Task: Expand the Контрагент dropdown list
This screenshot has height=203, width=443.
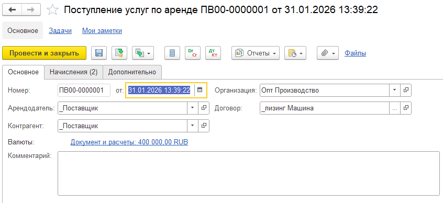Action: tap(193, 126)
